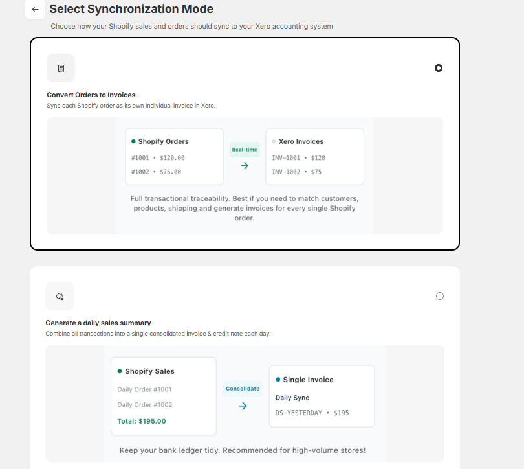
Task: Click the Shopify Sales card heading
Action: click(149, 371)
